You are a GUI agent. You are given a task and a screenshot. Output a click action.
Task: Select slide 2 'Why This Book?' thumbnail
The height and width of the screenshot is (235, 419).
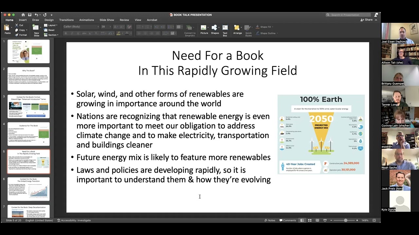[x=28, y=79]
